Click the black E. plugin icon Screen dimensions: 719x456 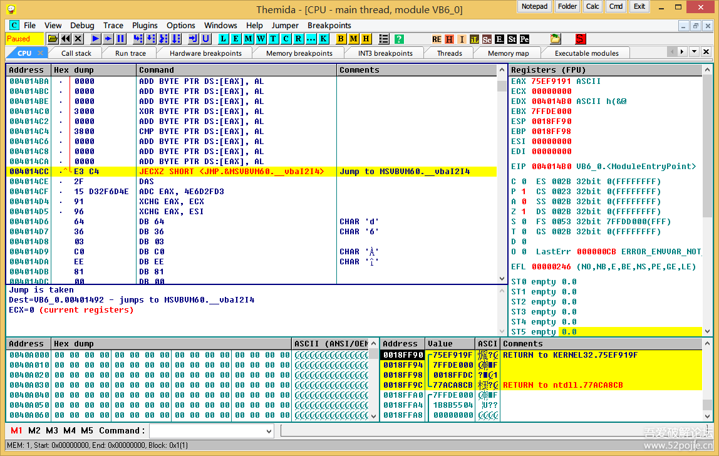coord(499,39)
